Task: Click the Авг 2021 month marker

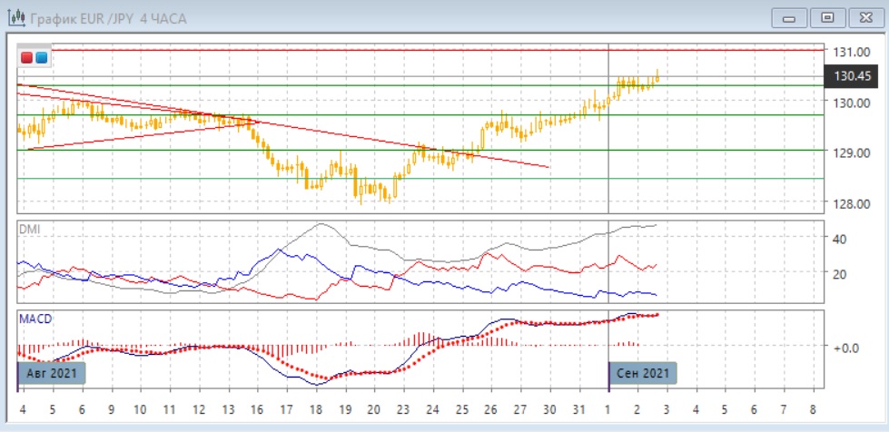Action: click(x=52, y=374)
